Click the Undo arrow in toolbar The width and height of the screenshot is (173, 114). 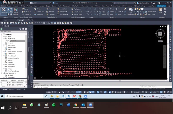[x=35, y=23]
